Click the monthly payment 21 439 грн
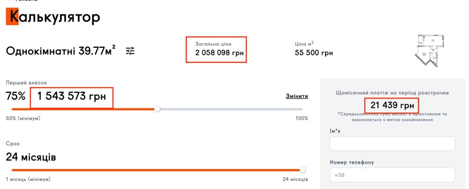Screen dimensions: 469x189 pyautogui.click(x=392, y=105)
